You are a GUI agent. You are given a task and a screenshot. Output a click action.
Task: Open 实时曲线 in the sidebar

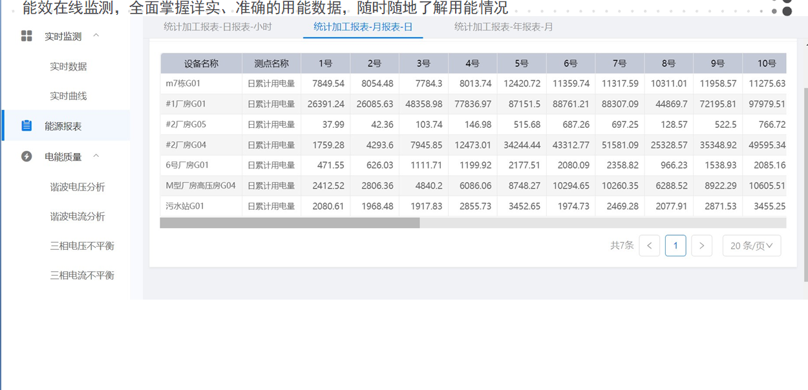69,96
